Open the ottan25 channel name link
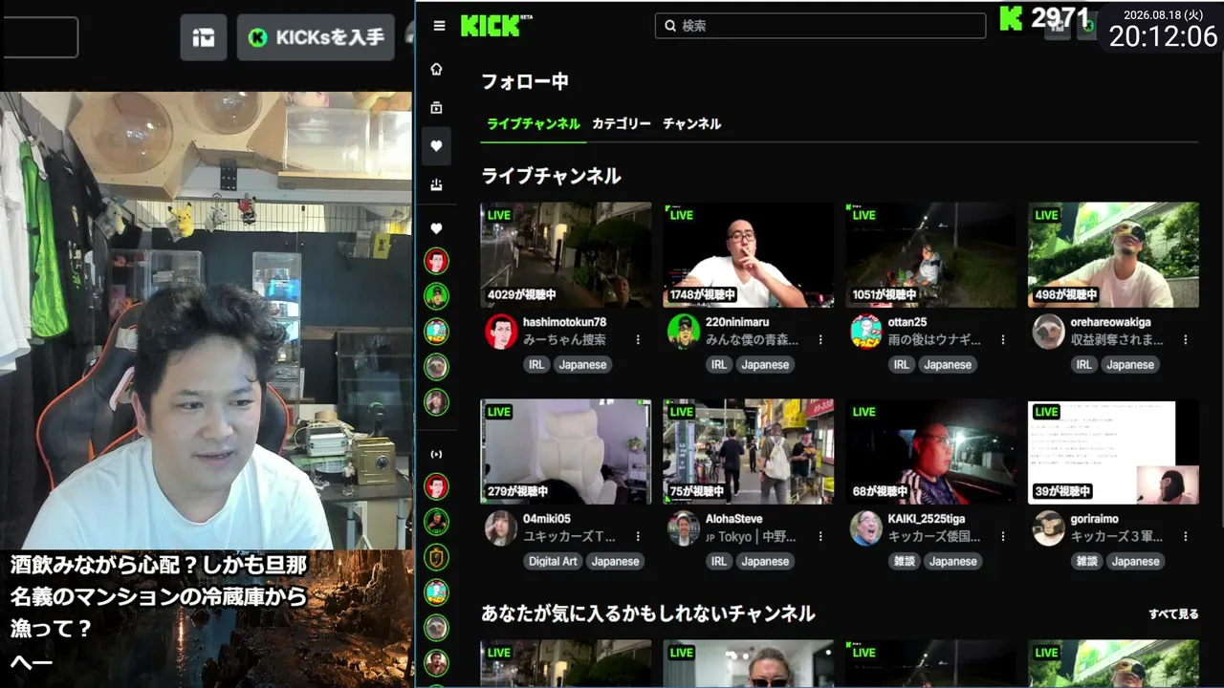The width and height of the screenshot is (1224, 688). click(907, 322)
